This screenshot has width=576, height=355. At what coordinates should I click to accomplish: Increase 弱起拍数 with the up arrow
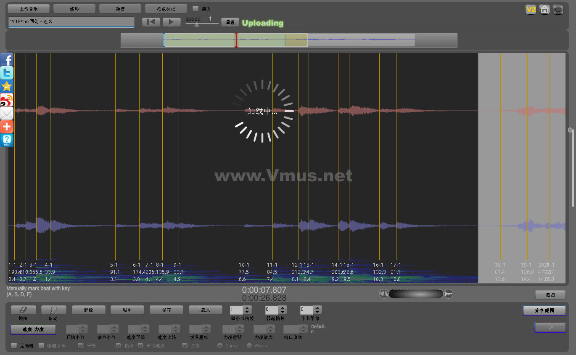pyautogui.click(x=283, y=308)
